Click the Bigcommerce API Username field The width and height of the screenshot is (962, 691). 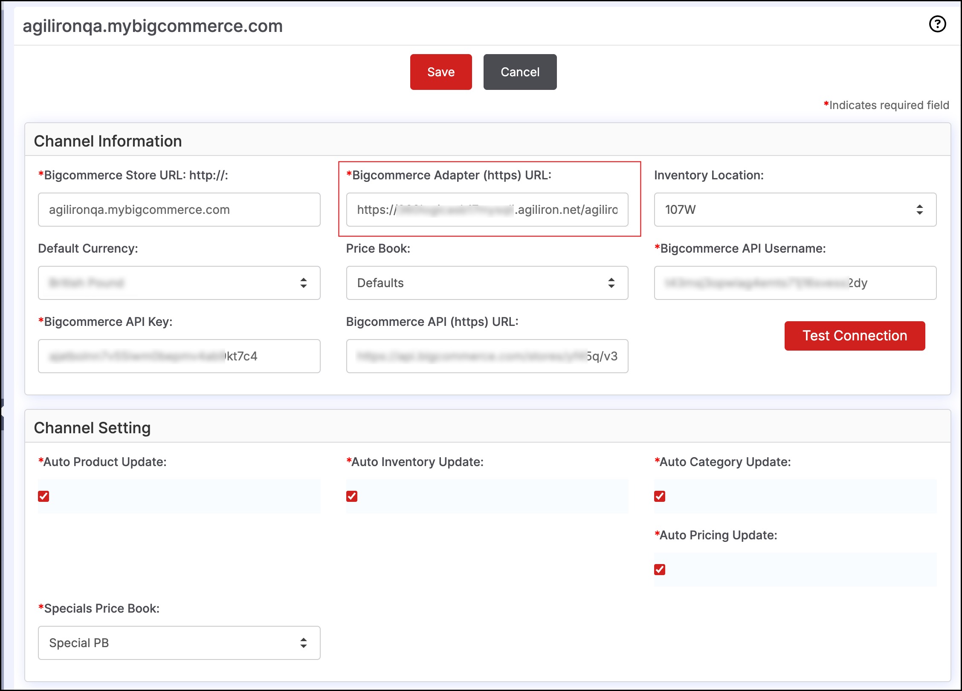pyautogui.click(x=795, y=283)
